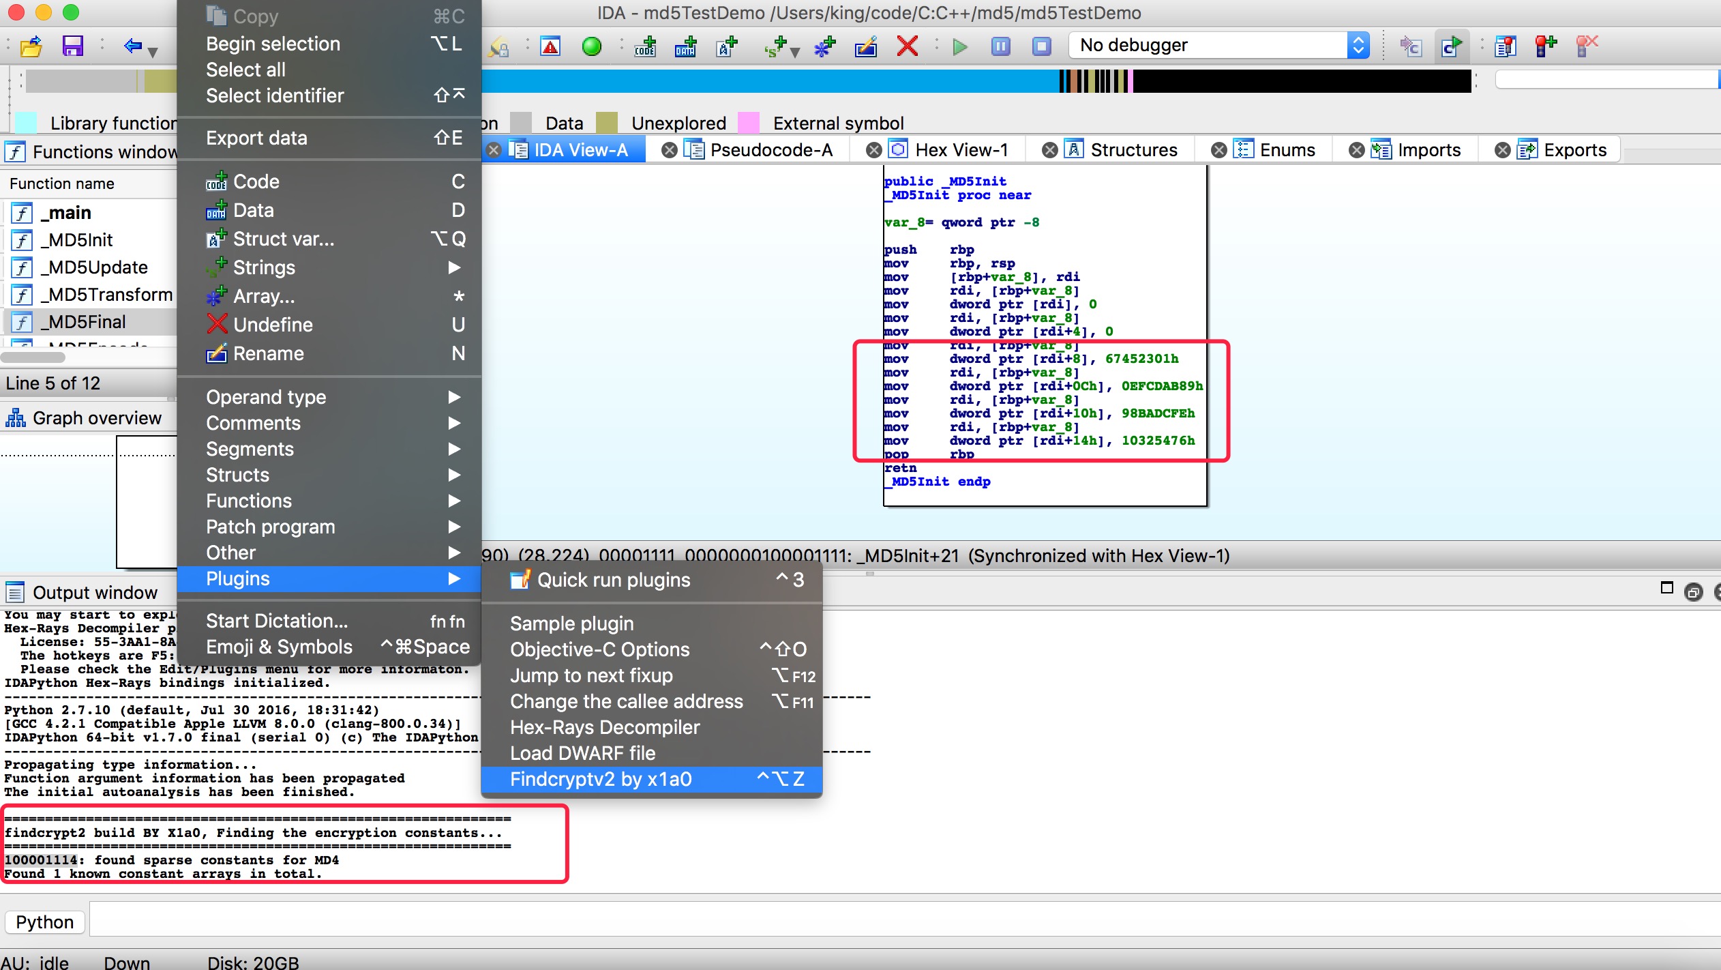Click the struct variable toolbar icon

click(727, 46)
